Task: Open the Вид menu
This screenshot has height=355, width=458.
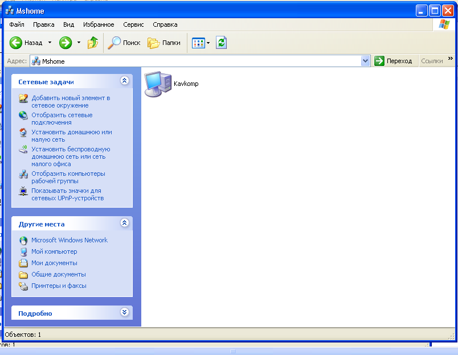Action: pos(68,24)
